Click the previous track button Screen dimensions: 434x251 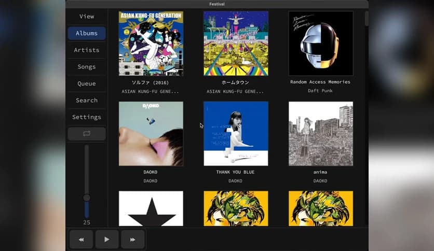[81, 240]
